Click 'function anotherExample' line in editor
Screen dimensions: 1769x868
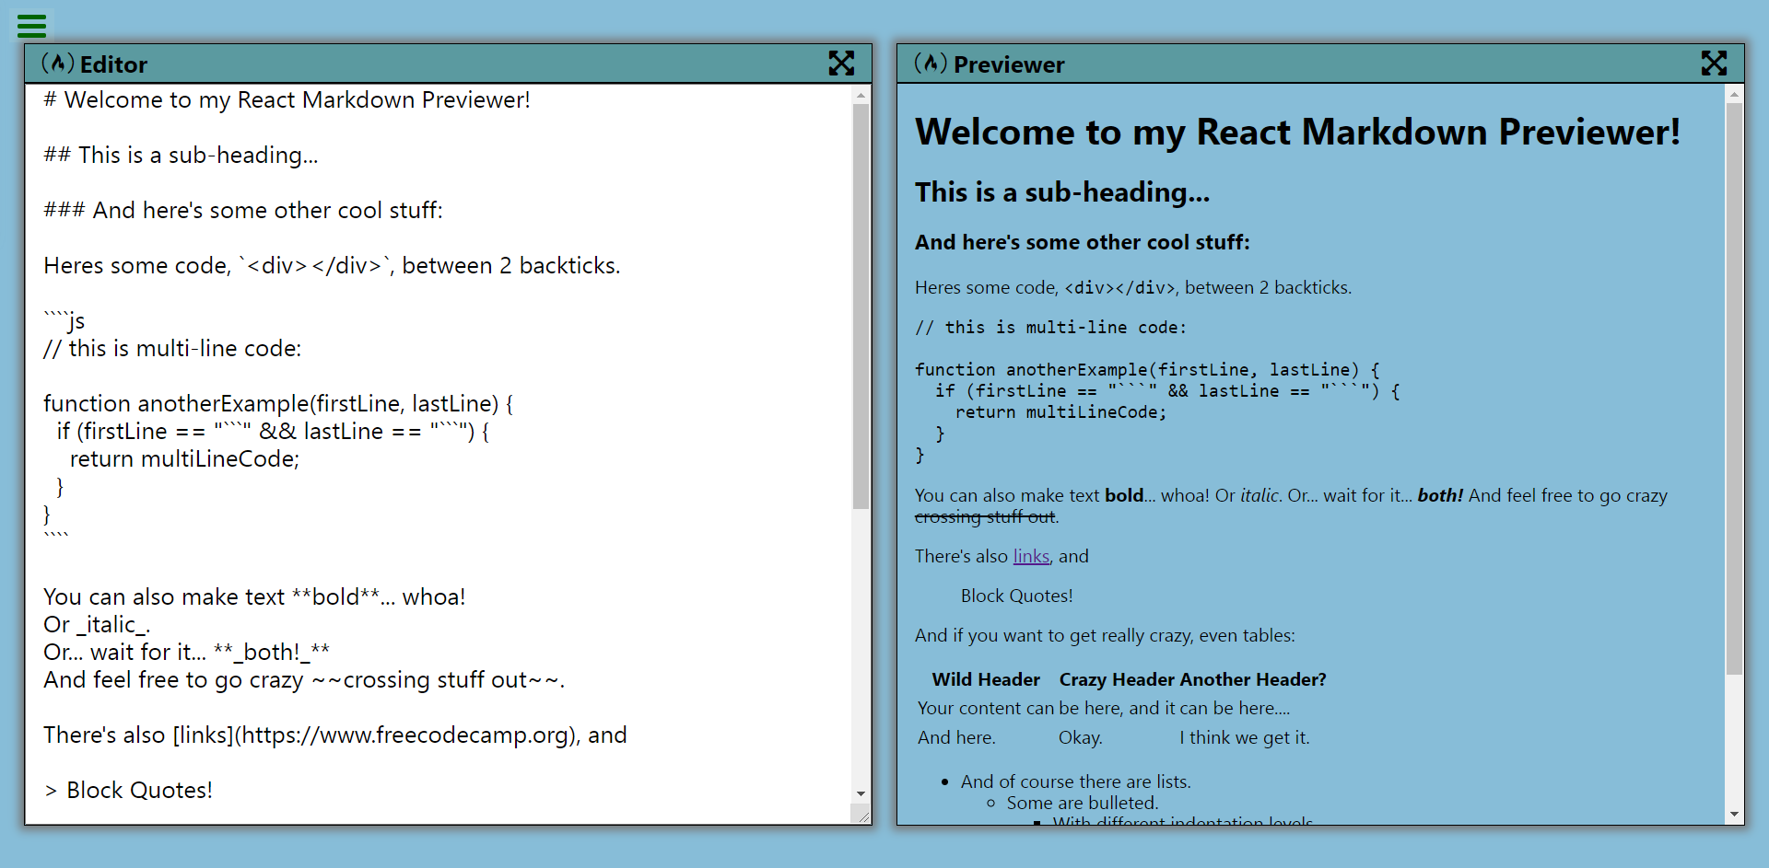coord(278,403)
